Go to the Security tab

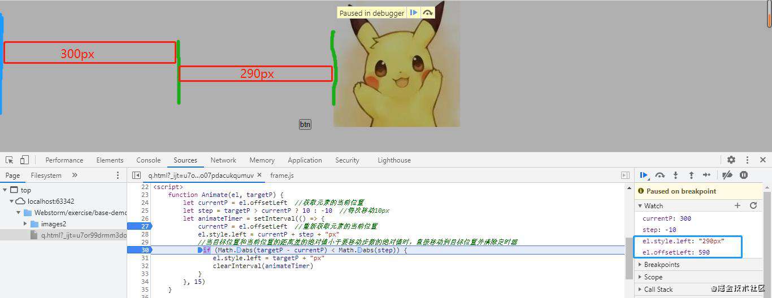coord(347,160)
